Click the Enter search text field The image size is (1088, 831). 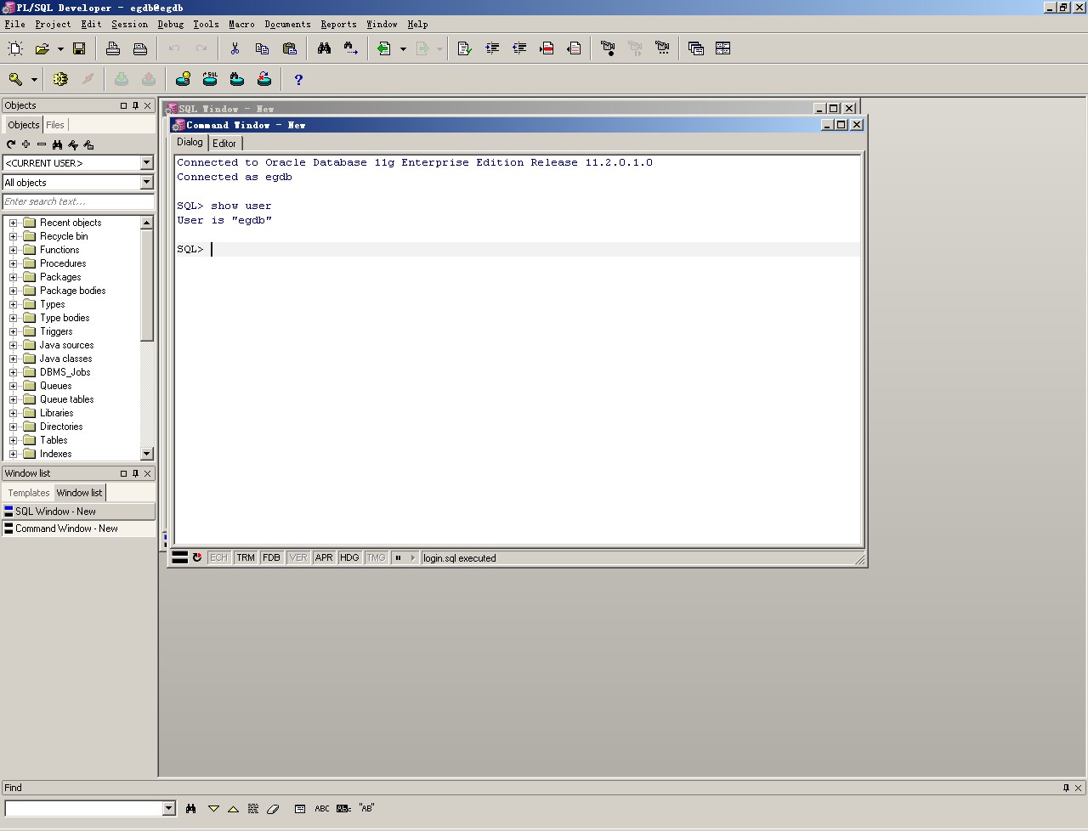click(78, 201)
